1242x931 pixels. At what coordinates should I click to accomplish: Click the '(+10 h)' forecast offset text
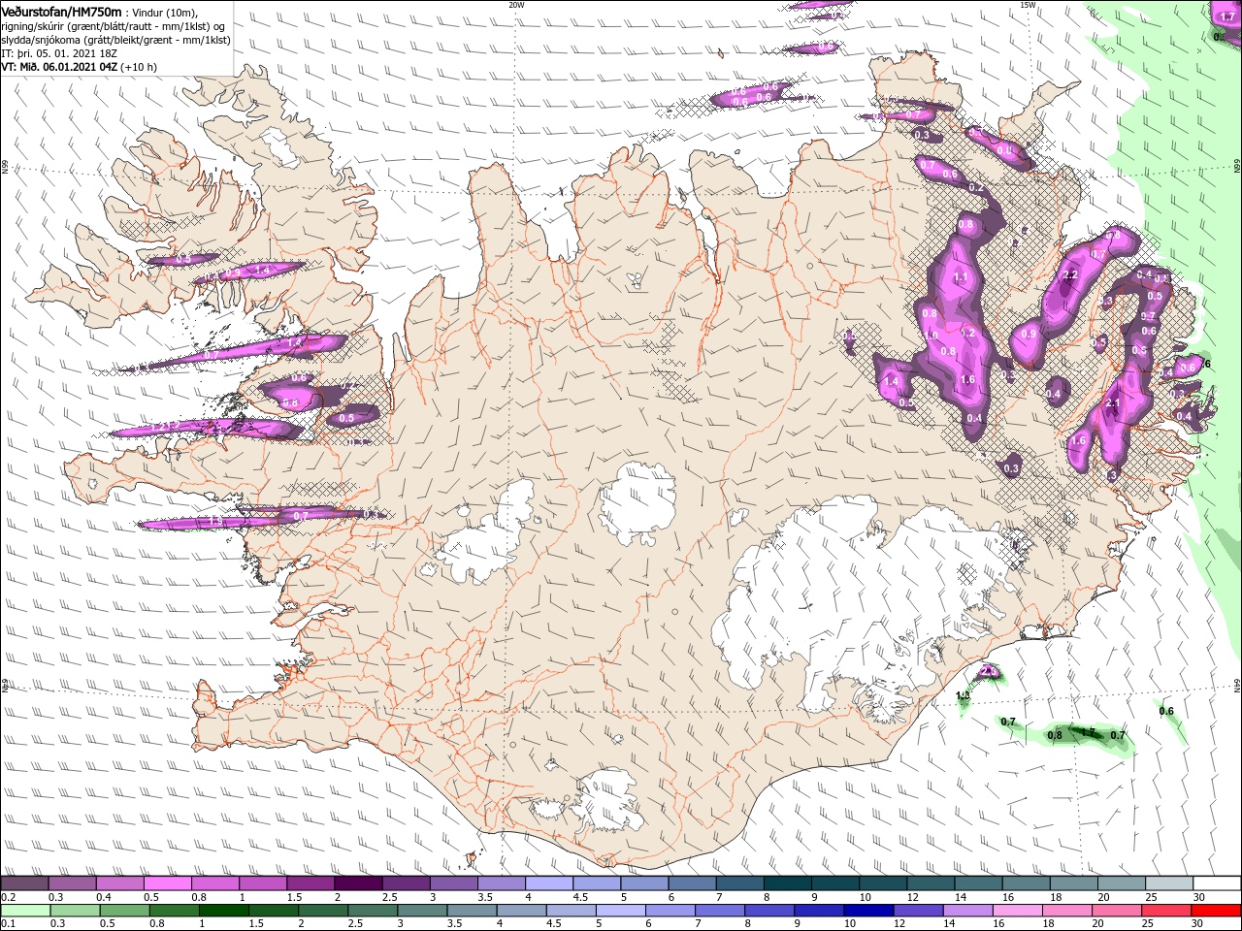[139, 67]
